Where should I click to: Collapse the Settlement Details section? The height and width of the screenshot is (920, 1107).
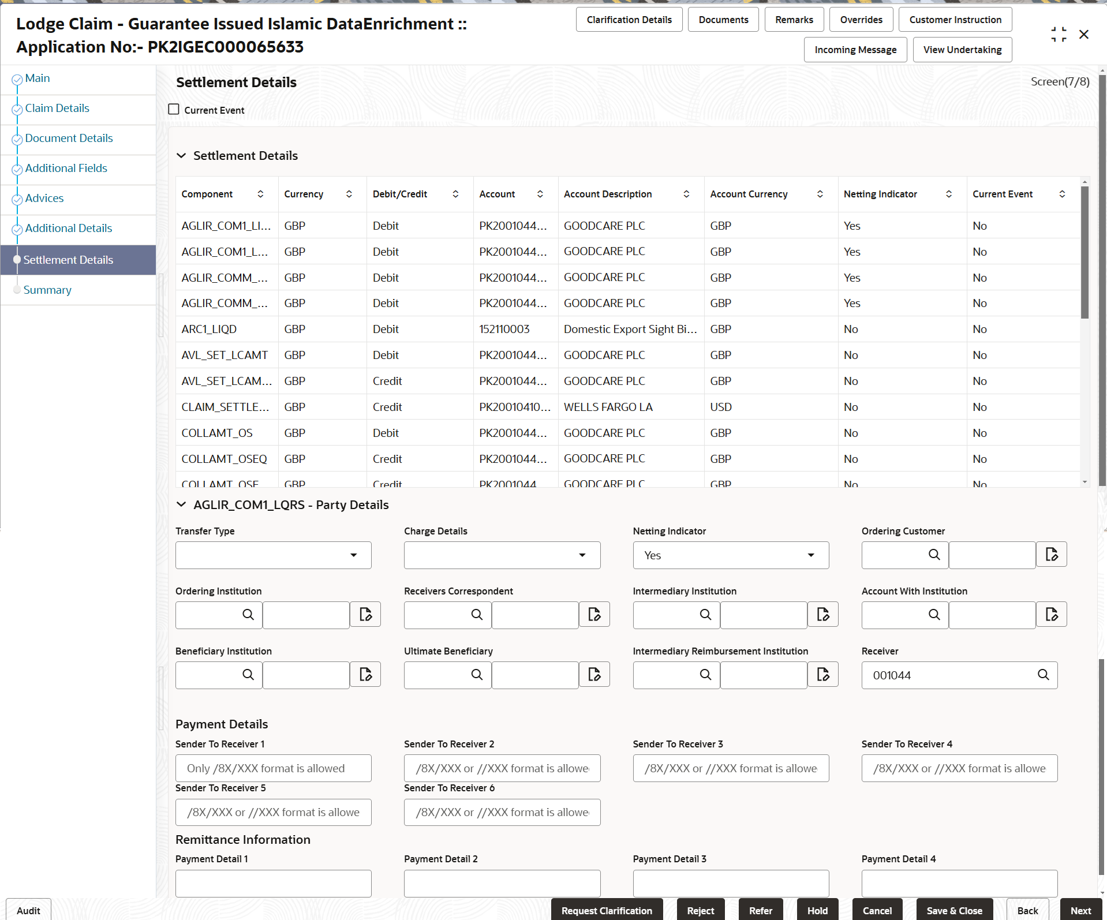(x=181, y=155)
